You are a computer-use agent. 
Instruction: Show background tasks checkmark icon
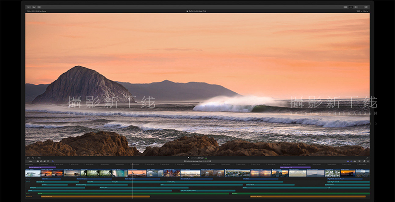39,7
